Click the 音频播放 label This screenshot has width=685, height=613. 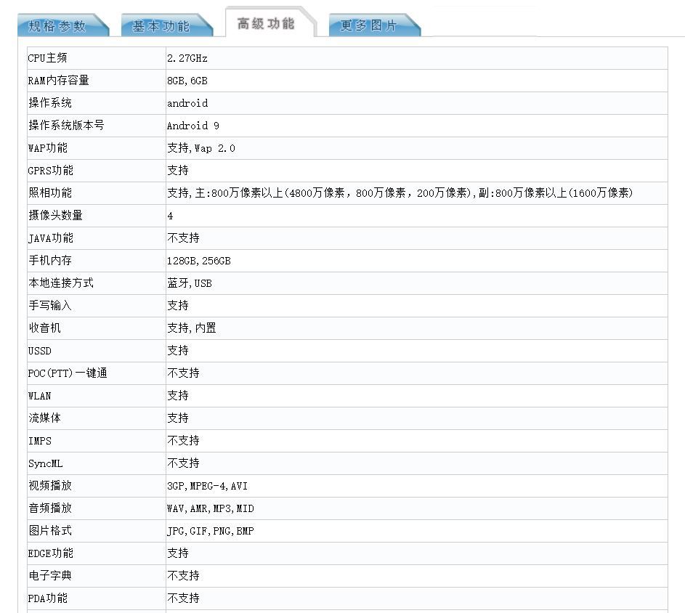[x=50, y=508]
